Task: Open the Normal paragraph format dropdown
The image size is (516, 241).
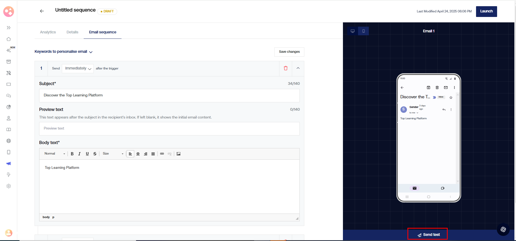Action: click(55, 154)
